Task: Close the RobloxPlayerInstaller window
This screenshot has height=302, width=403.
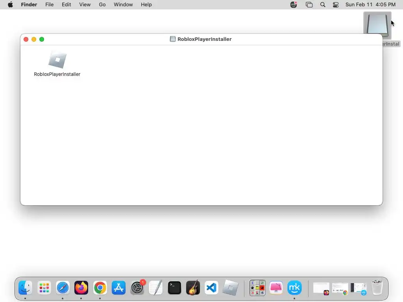Action: (26, 39)
